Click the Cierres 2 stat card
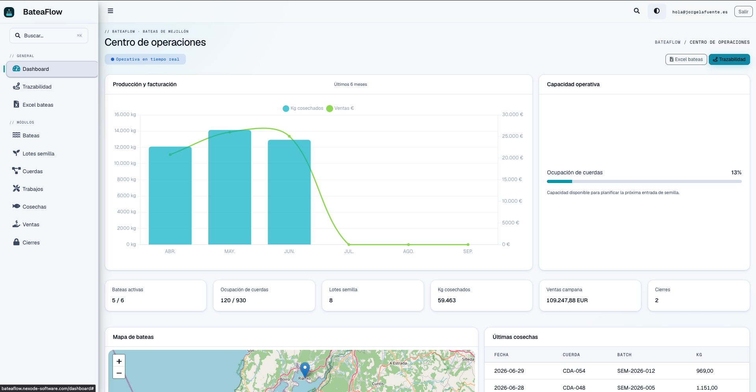 699,296
